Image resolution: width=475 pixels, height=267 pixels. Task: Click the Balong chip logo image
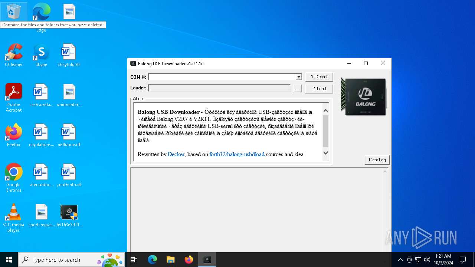tap(363, 97)
